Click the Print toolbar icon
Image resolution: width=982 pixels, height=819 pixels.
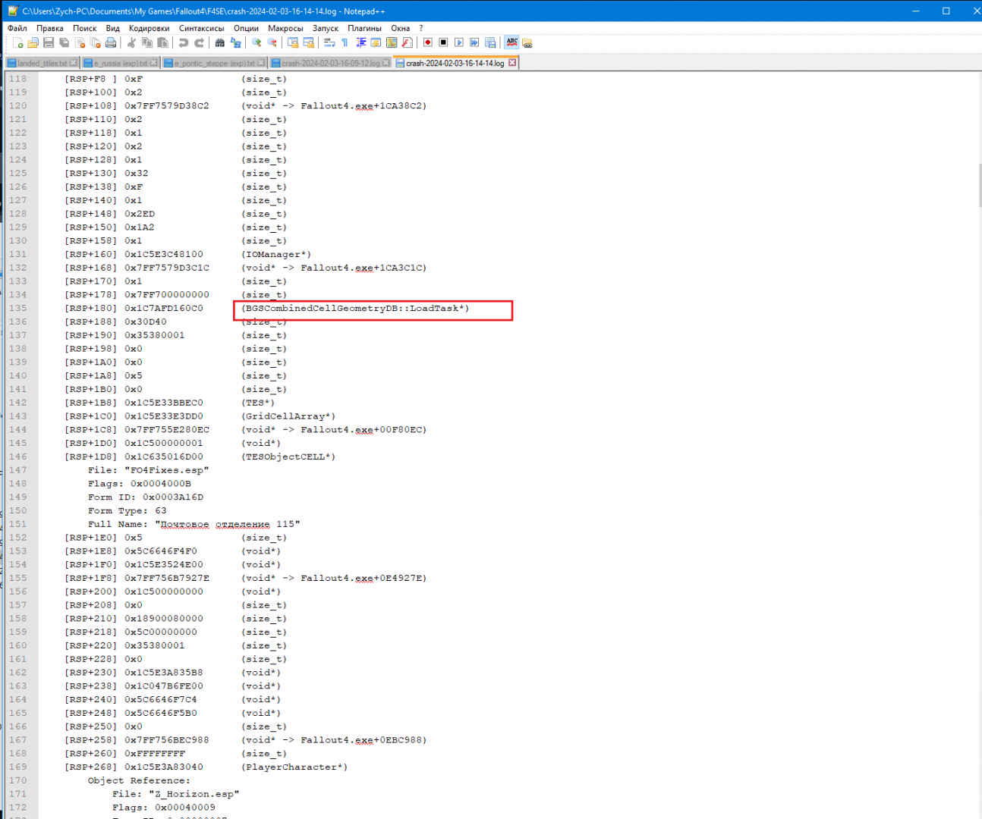pos(111,43)
